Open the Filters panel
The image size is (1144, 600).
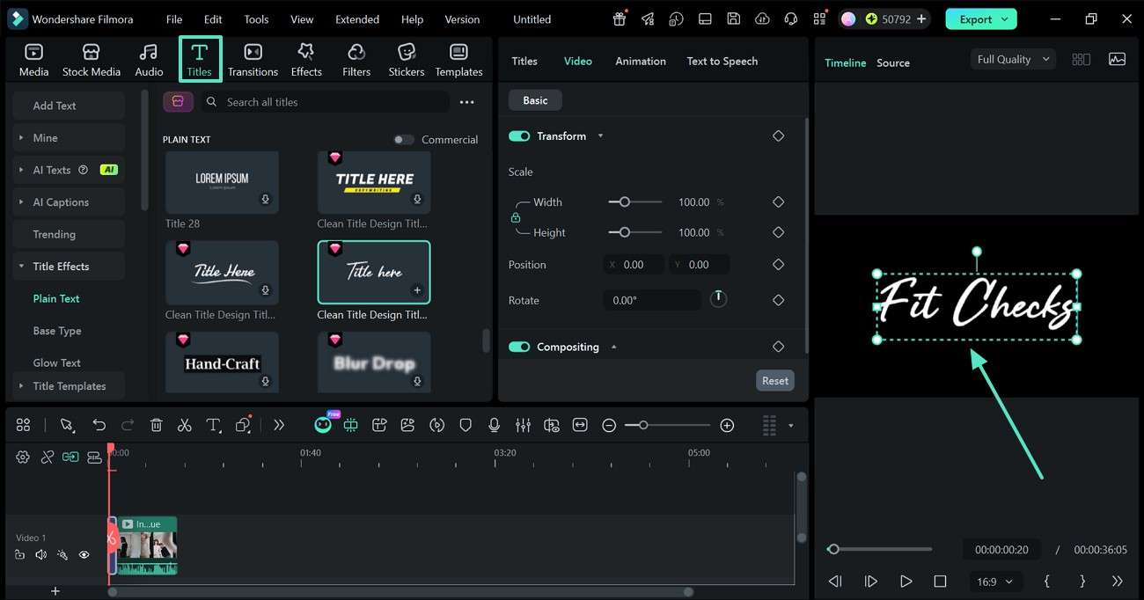[x=356, y=60]
